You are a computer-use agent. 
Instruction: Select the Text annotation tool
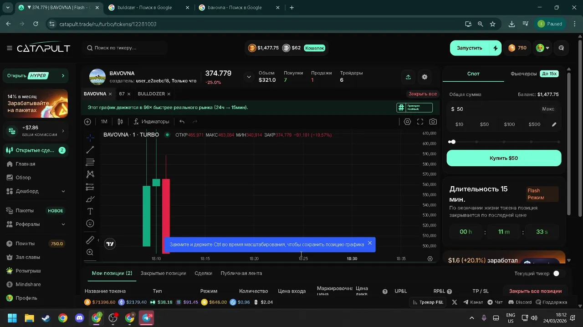click(x=90, y=211)
